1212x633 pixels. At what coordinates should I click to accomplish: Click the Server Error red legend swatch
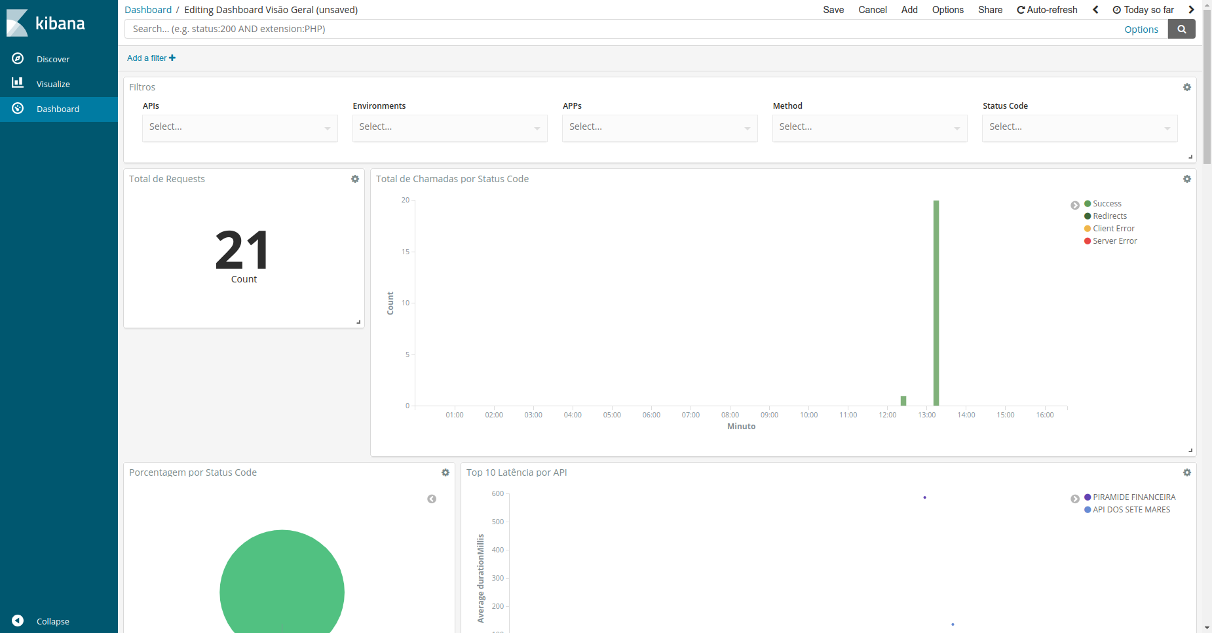coord(1088,241)
